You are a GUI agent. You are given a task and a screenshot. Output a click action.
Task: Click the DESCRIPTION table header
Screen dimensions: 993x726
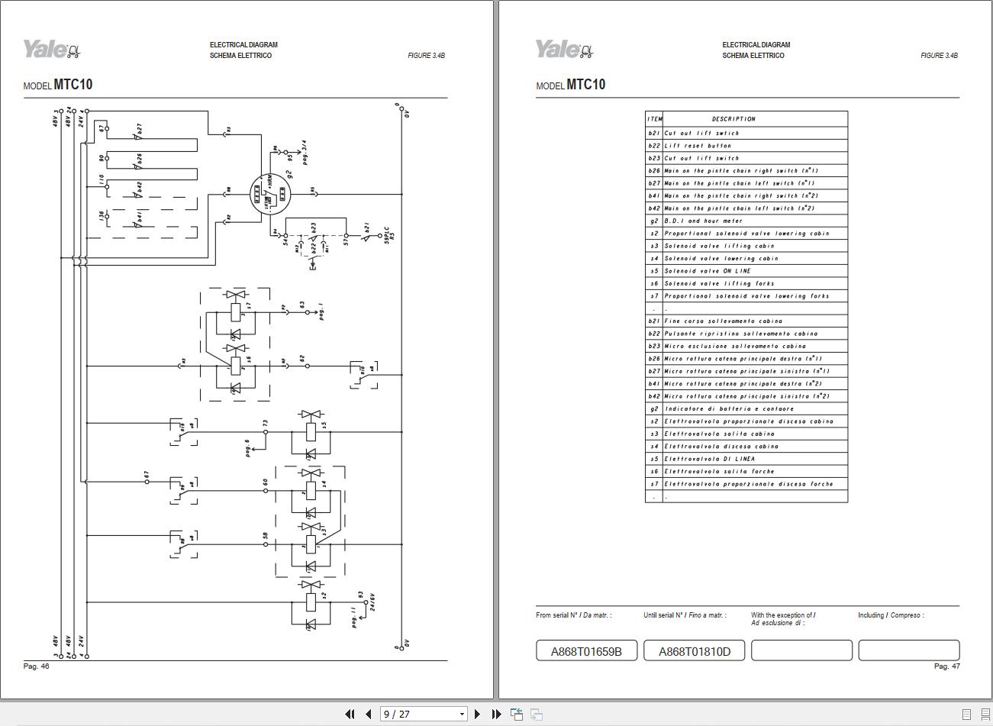coord(733,119)
